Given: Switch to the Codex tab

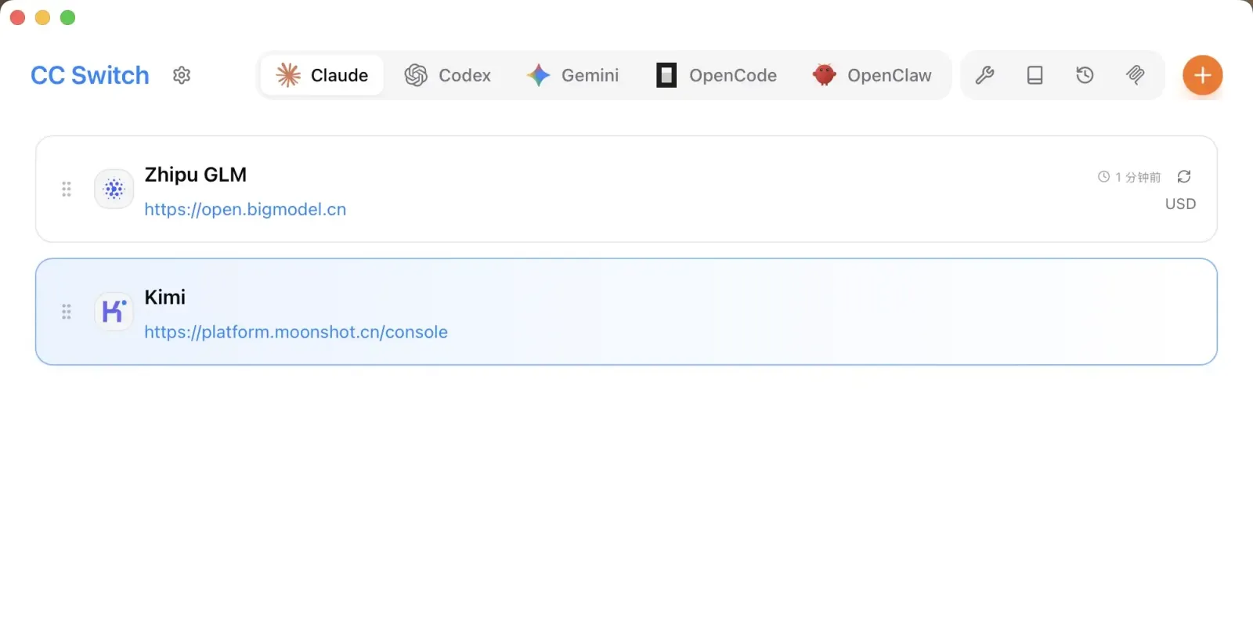Looking at the screenshot, I should pyautogui.click(x=447, y=75).
